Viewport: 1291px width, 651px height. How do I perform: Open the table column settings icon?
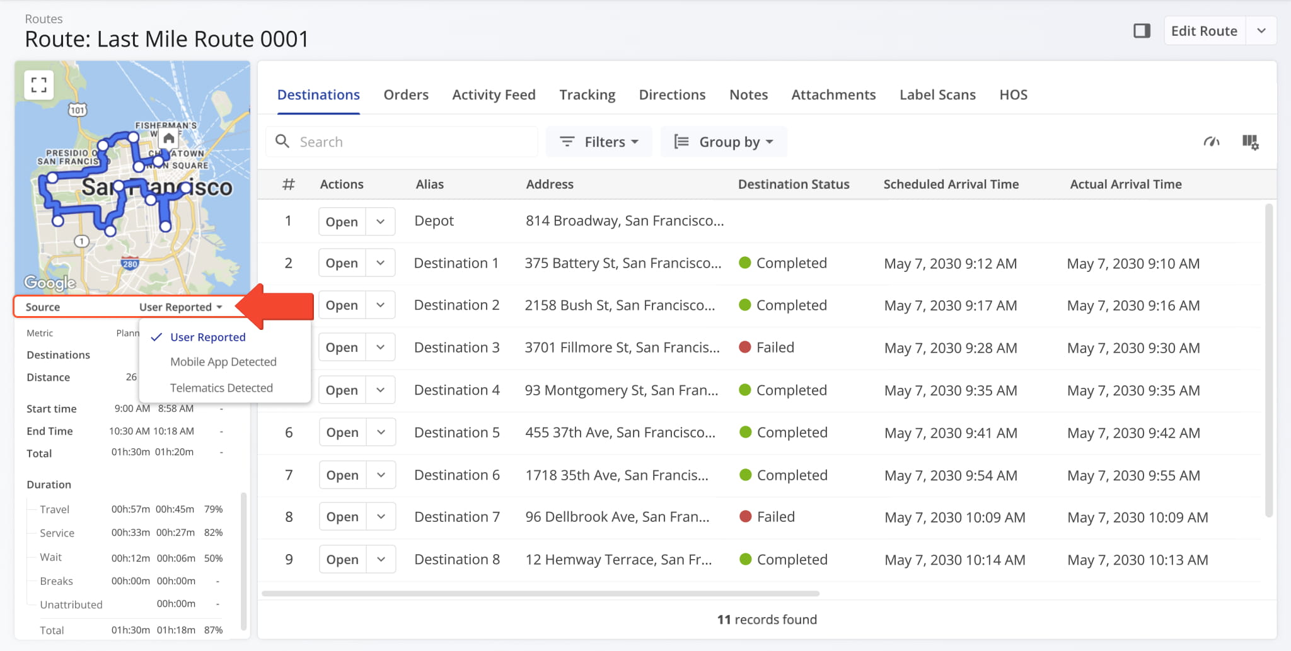click(1250, 142)
